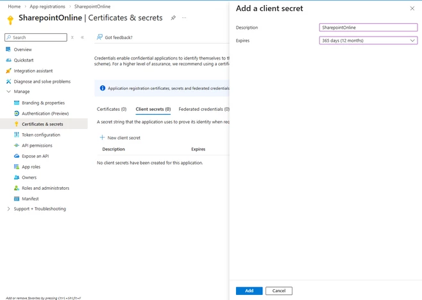Click the Overview icon in sidebar
The height and width of the screenshot is (300, 422).
(x=8, y=49)
